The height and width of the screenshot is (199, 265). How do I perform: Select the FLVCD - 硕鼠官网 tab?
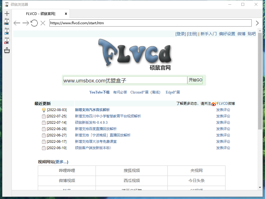click(41, 14)
